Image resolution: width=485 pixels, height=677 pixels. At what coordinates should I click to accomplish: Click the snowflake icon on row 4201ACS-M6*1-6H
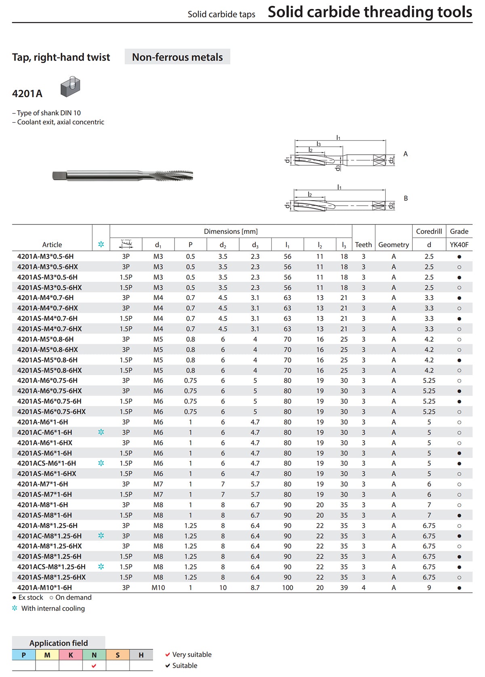click(101, 463)
